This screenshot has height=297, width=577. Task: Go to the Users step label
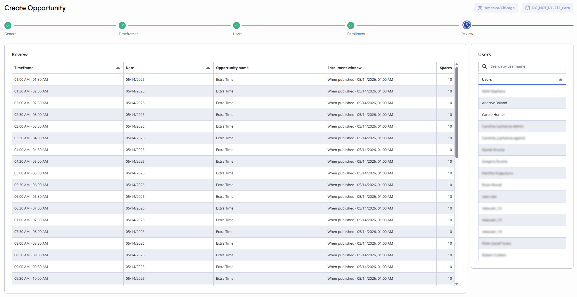pyautogui.click(x=238, y=34)
